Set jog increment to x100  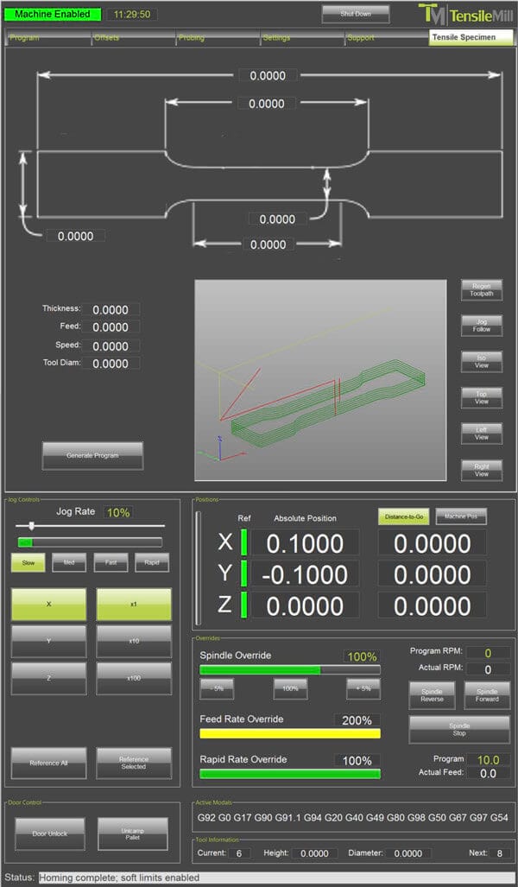(134, 678)
